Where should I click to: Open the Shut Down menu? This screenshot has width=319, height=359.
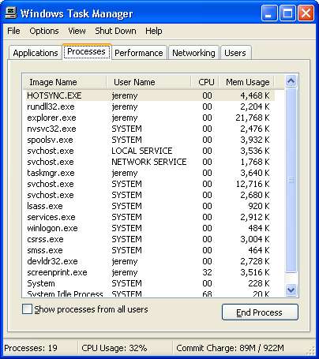pyautogui.click(x=115, y=31)
